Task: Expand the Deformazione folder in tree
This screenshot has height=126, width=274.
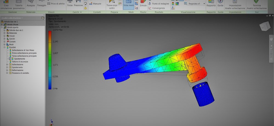Action: tap(7, 70)
